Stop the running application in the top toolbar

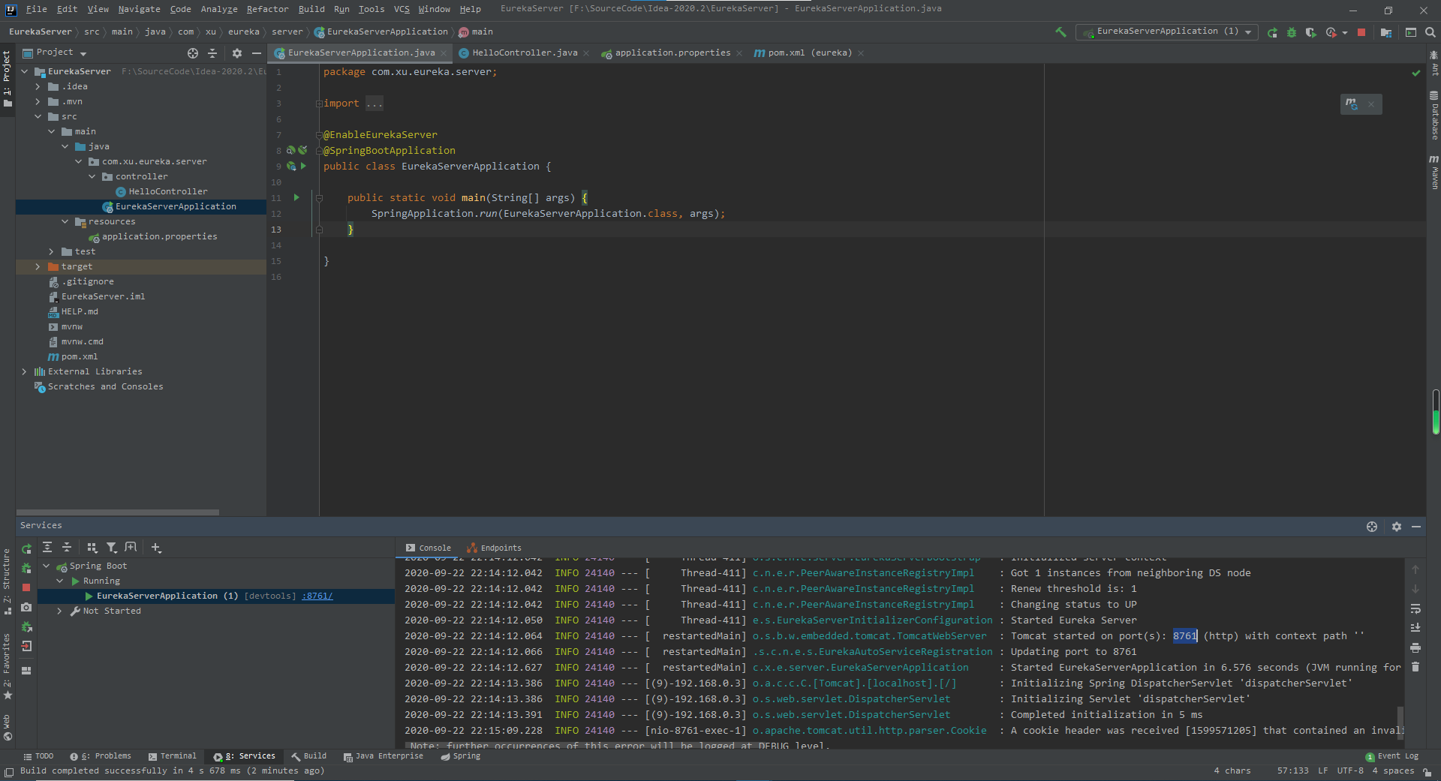(1361, 32)
